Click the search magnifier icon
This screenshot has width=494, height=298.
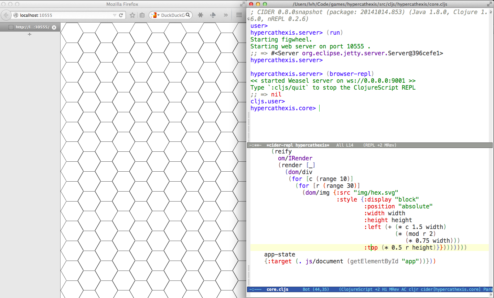click(x=188, y=15)
